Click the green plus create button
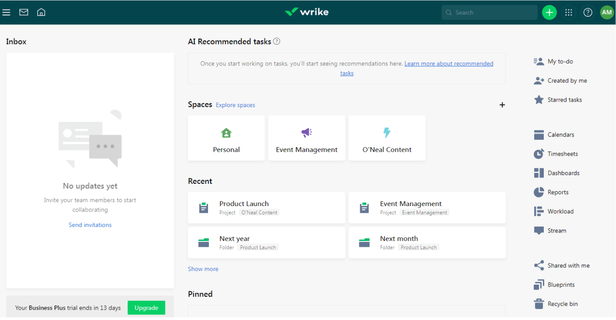The width and height of the screenshot is (616, 320). point(549,12)
